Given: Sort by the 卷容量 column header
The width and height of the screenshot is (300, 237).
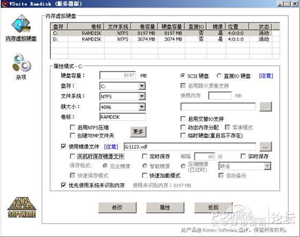Looking at the screenshot, I should pos(145,26).
